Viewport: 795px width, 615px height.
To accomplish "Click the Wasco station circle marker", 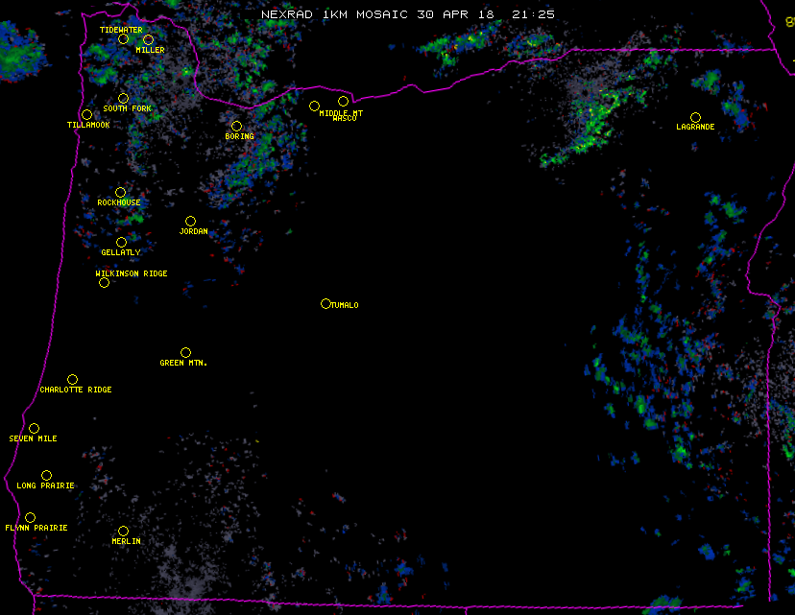I will 343,102.
